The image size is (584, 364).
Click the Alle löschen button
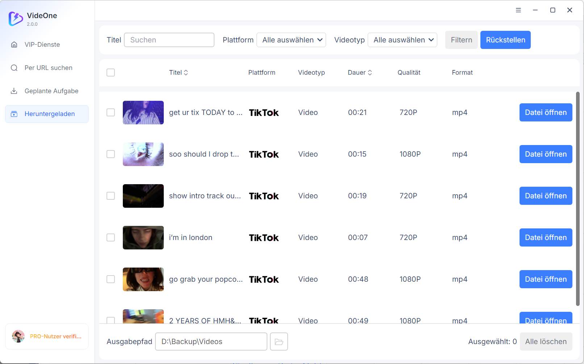pos(546,342)
